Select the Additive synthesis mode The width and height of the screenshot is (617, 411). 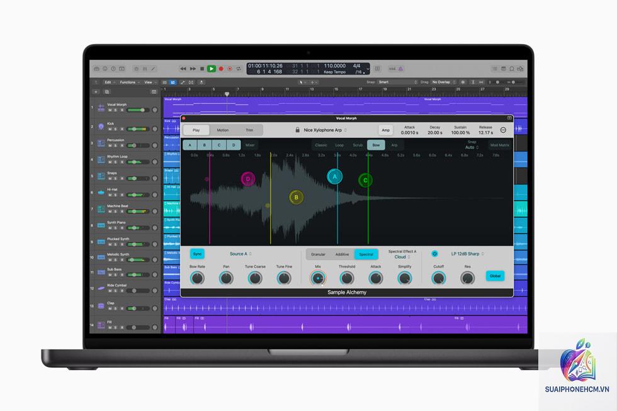[x=342, y=254]
